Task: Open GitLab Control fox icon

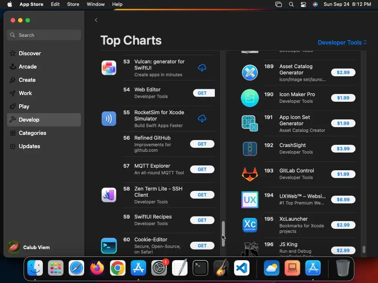Action: 250,174
